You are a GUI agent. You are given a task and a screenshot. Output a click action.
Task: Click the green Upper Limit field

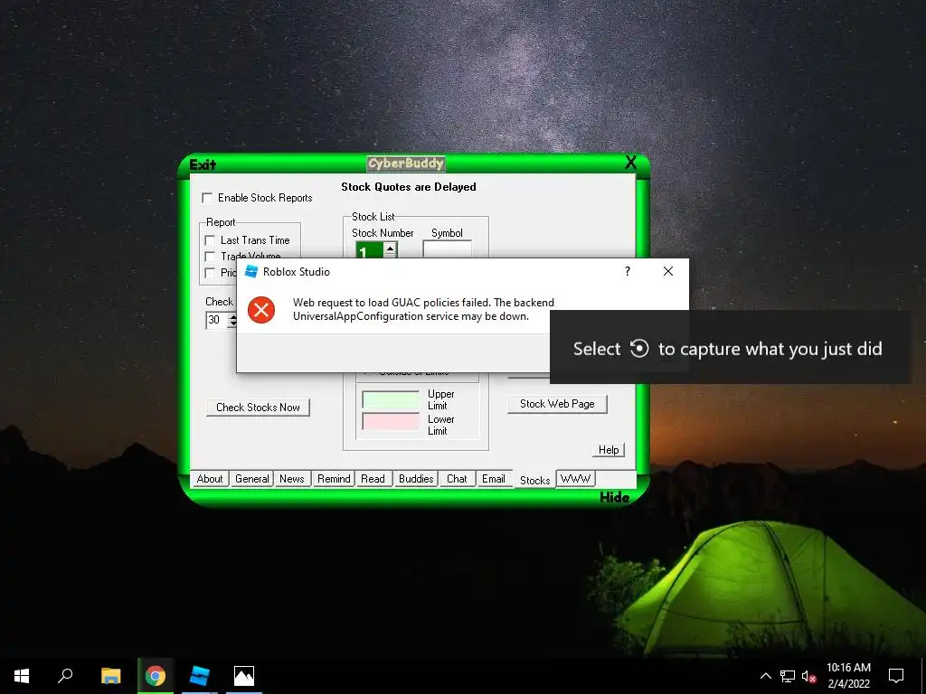pos(391,399)
